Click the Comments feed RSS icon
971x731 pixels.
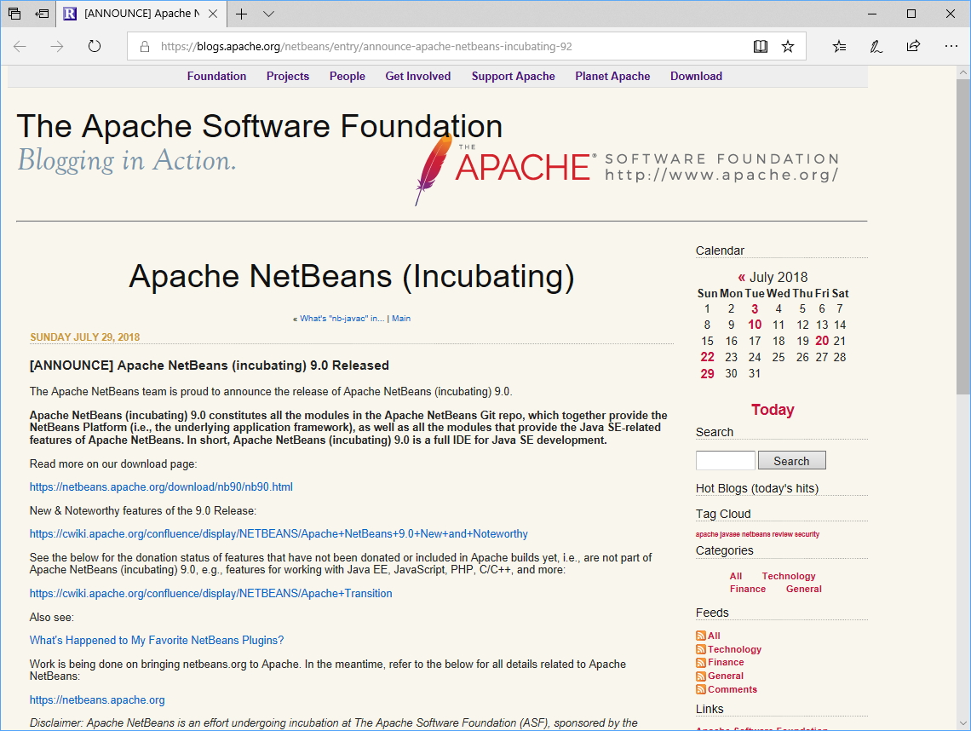[x=699, y=689]
